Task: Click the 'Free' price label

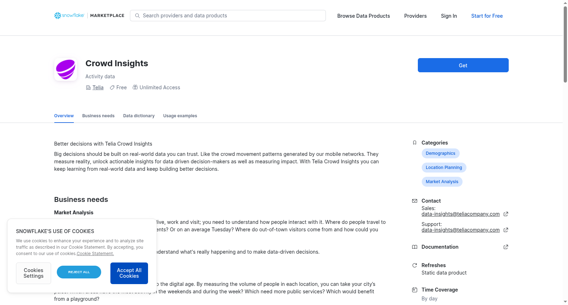Action: 121,87
